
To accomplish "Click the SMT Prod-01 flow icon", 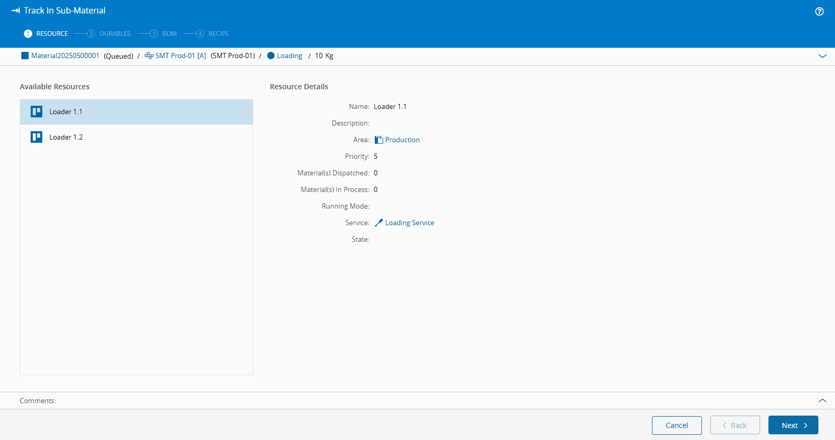I will coord(149,56).
